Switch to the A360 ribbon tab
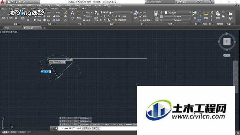The image size is (240, 135). click(64, 9)
